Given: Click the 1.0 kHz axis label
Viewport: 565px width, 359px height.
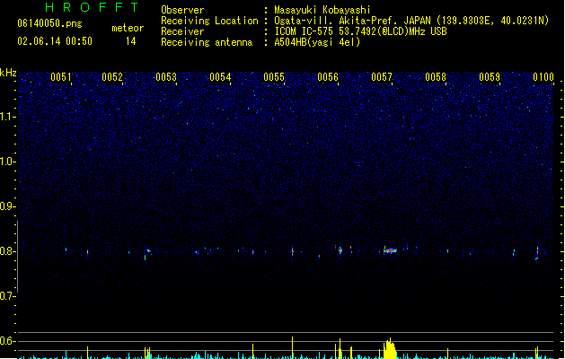Looking at the screenshot, I should coord(7,162).
